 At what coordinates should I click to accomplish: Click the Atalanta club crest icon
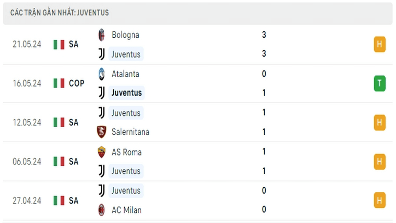(x=102, y=74)
